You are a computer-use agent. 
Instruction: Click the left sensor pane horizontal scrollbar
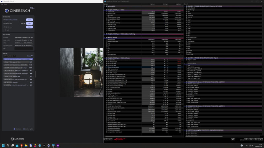[x=138, y=136]
